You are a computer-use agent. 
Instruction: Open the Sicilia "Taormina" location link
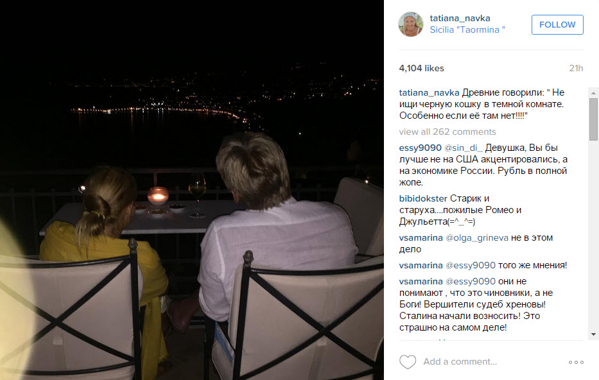[467, 30]
